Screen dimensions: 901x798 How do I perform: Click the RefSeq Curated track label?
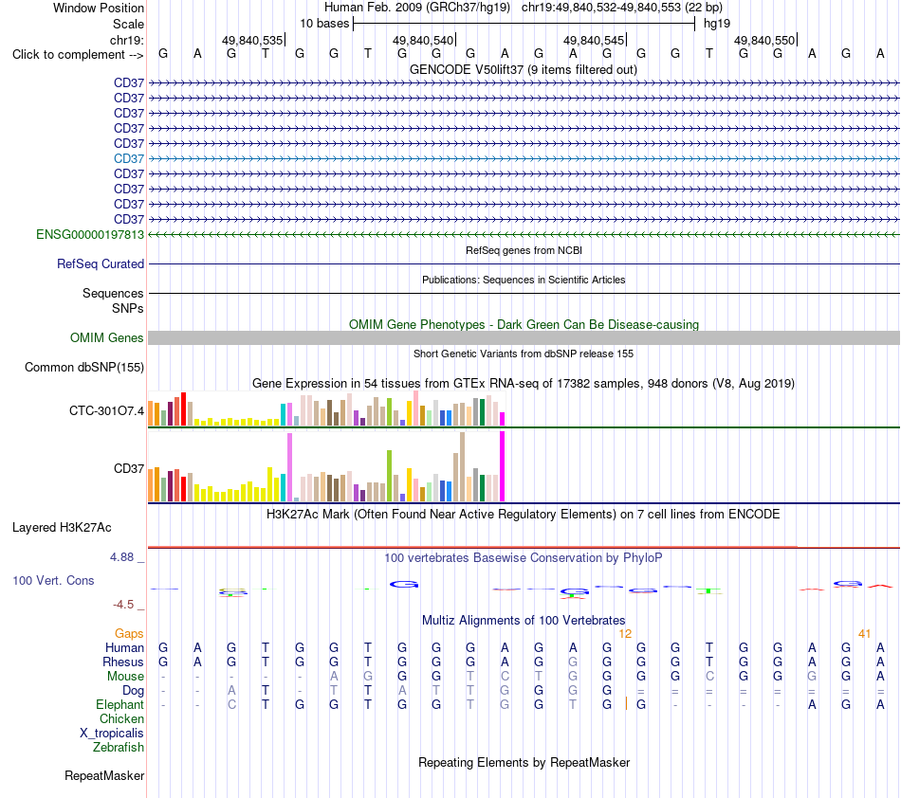tap(101, 263)
